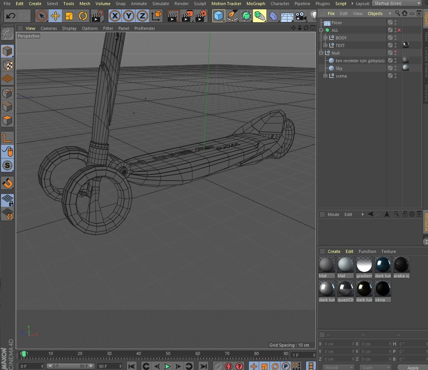This screenshot has width=428, height=370.
Task: Toggle Z axis lock
Action: pyautogui.click(x=142, y=16)
